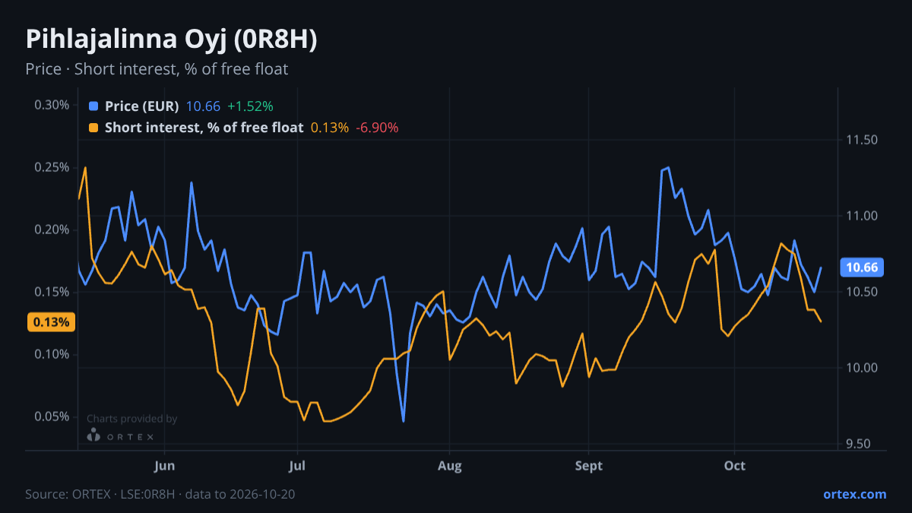Screen dimensions: 912x513
Task: Click the -6.90% short interest change
Action: coord(377,128)
